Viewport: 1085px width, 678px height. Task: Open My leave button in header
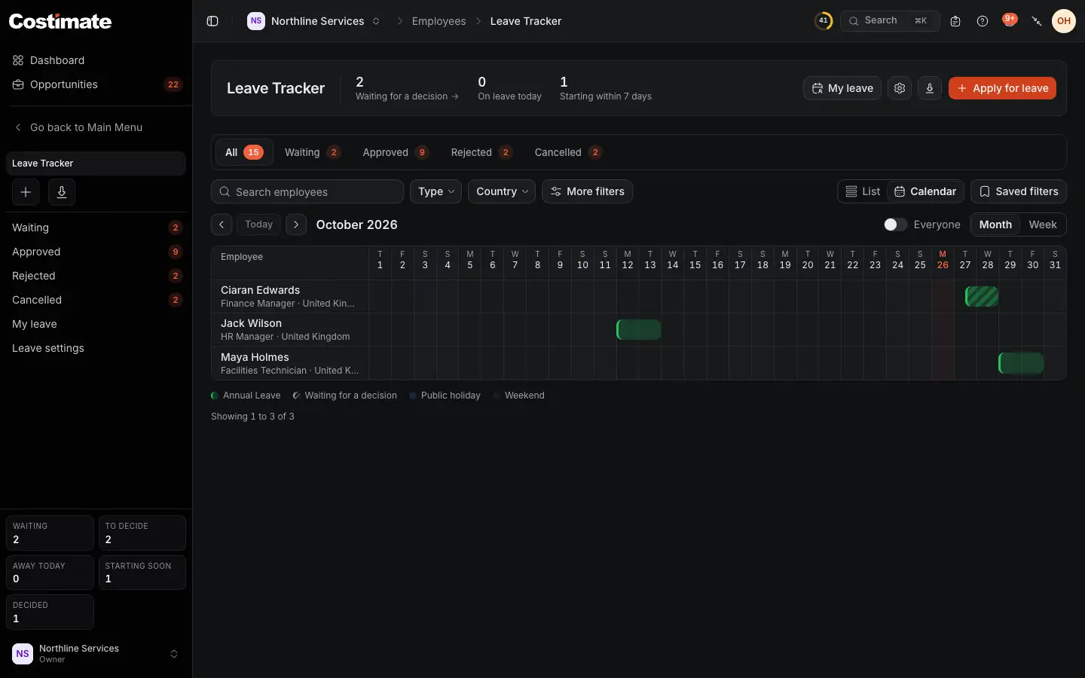click(x=842, y=88)
